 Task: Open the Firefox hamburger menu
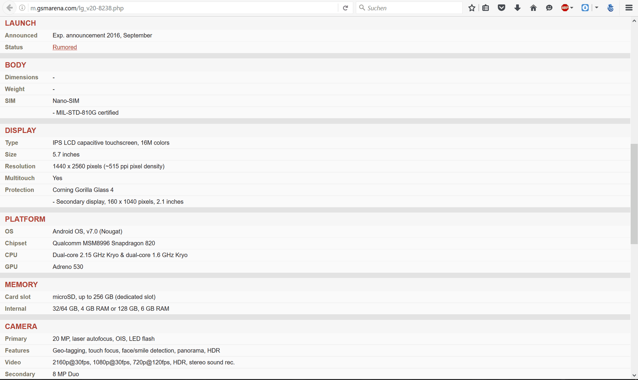click(x=629, y=8)
